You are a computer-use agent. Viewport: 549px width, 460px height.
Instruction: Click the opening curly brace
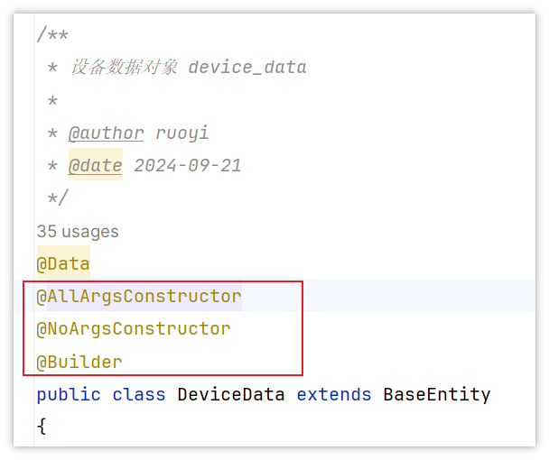coord(42,426)
